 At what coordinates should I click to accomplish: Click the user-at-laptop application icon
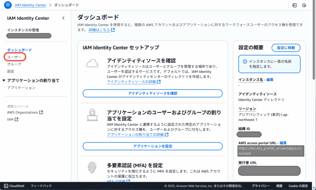(92, 115)
